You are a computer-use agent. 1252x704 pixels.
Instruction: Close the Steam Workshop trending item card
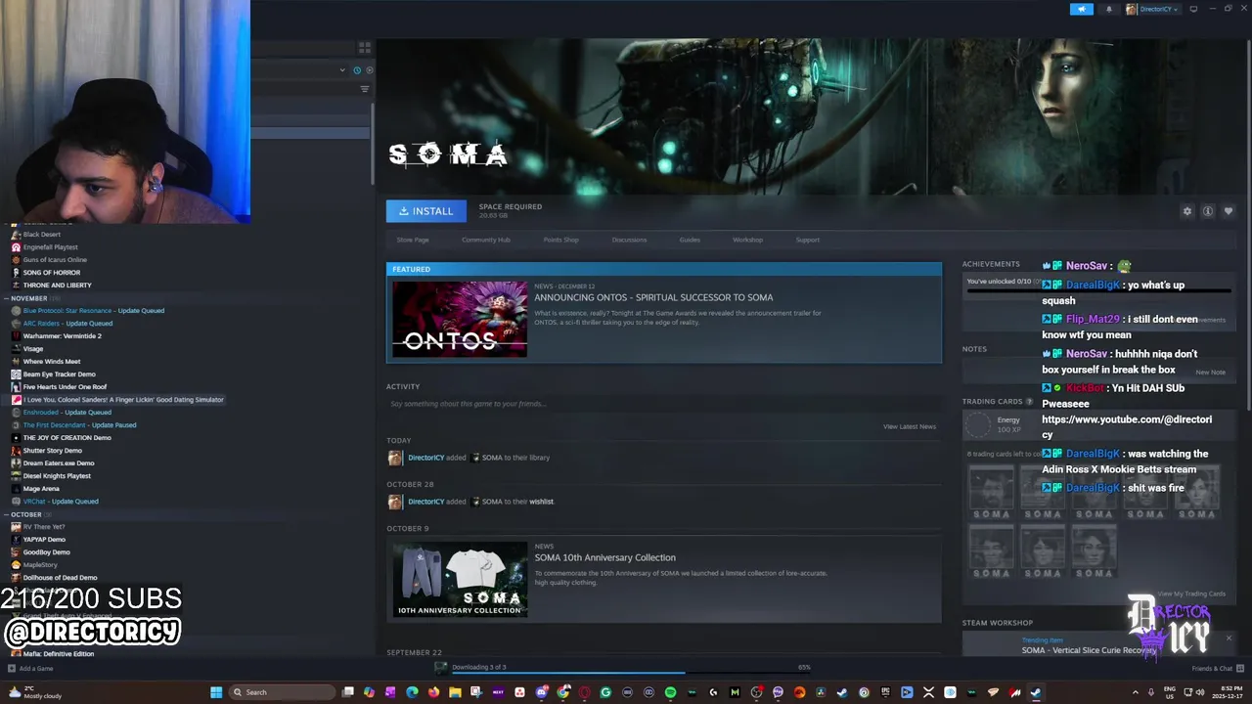pos(1229,638)
